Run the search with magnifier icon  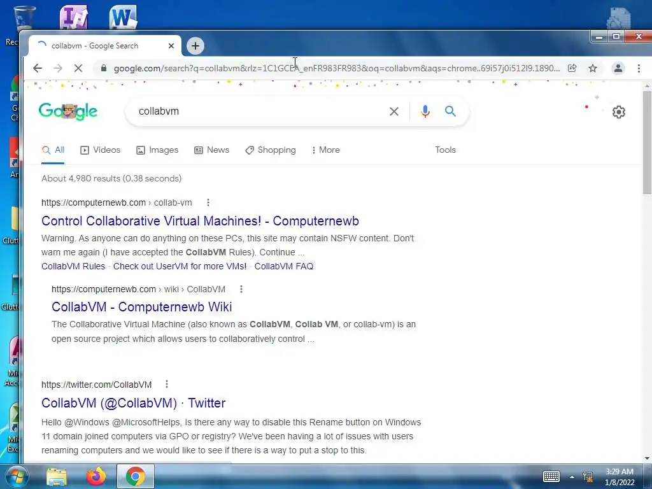coord(450,111)
